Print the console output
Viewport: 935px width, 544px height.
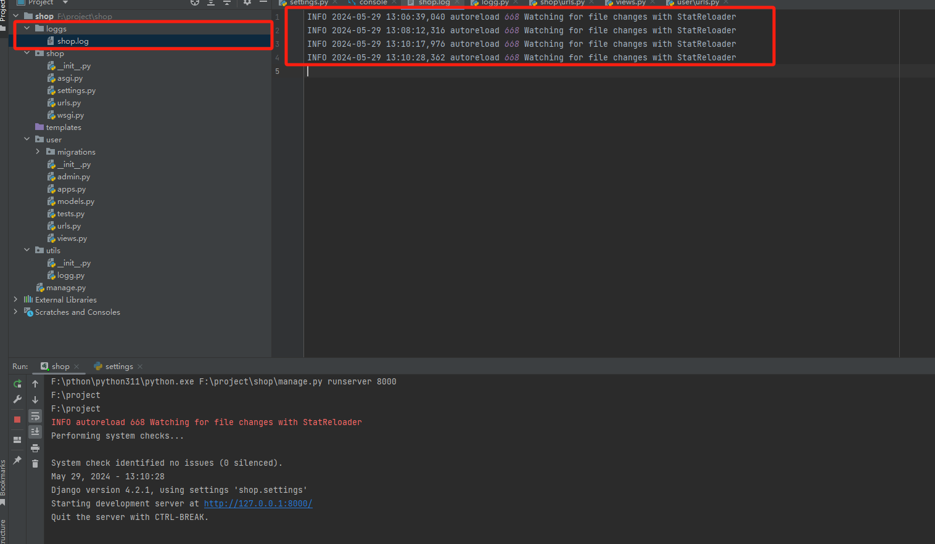pyautogui.click(x=35, y=448)
